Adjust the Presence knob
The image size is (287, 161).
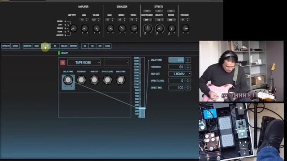point(185,28)
